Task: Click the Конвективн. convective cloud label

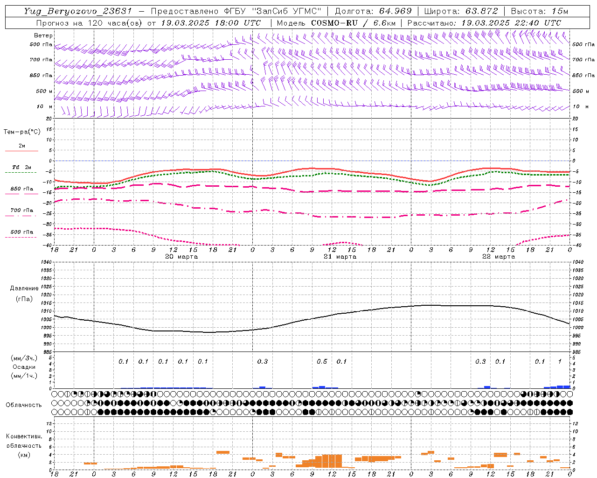Action: [x=24, y=436]
